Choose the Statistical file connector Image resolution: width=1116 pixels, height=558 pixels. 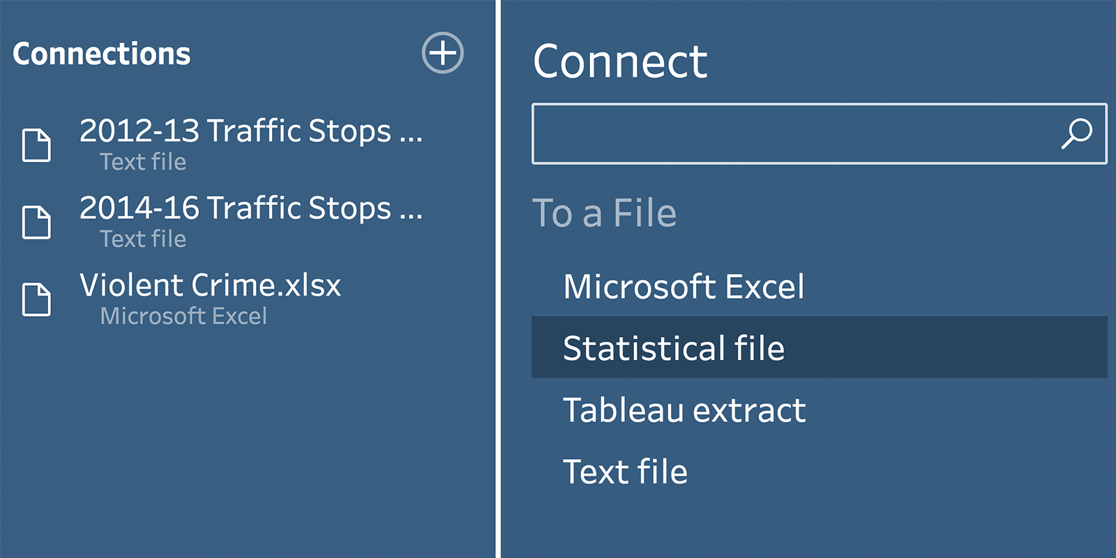(674, 348)
